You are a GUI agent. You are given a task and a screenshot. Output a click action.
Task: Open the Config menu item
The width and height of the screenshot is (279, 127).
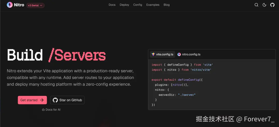tap(138, 5)
